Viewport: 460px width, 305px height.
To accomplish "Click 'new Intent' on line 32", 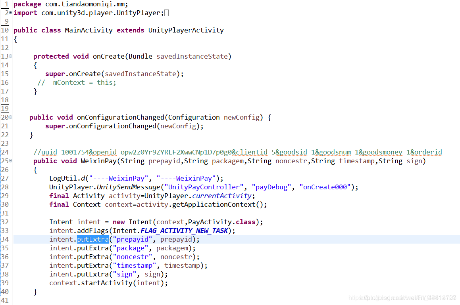I will (132, 222).
